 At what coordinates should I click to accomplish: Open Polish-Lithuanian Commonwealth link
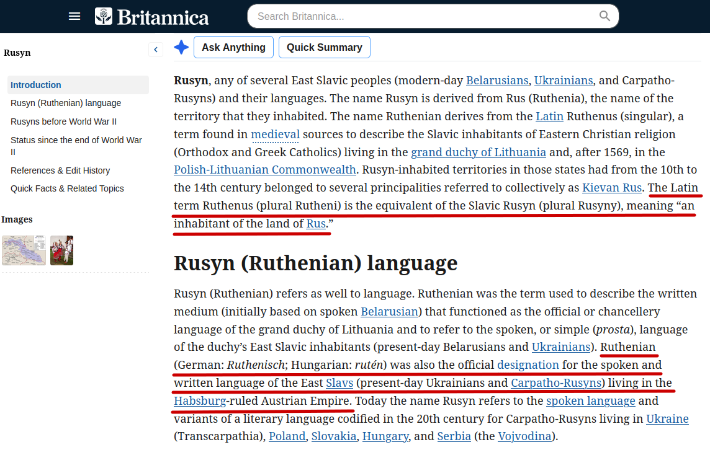pos(265,170)
